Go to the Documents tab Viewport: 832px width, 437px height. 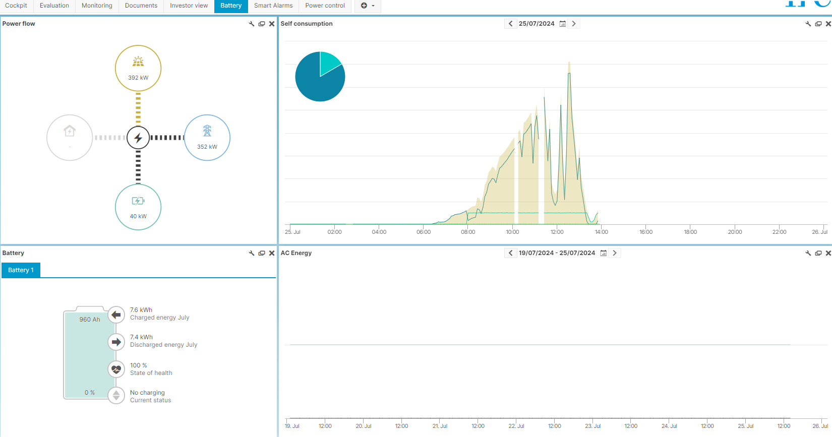click(x=141, y=6)
